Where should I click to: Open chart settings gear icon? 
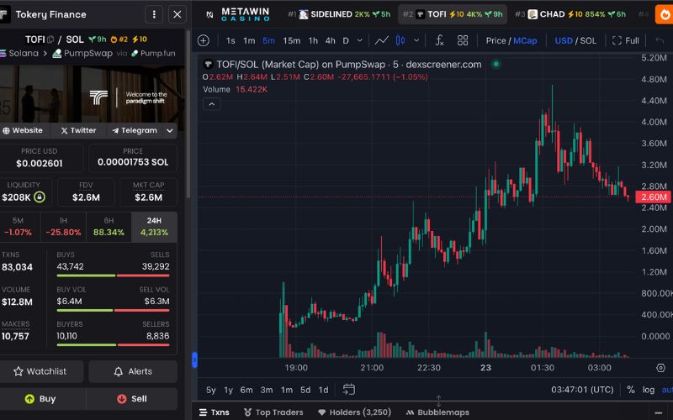pos(660,368)
